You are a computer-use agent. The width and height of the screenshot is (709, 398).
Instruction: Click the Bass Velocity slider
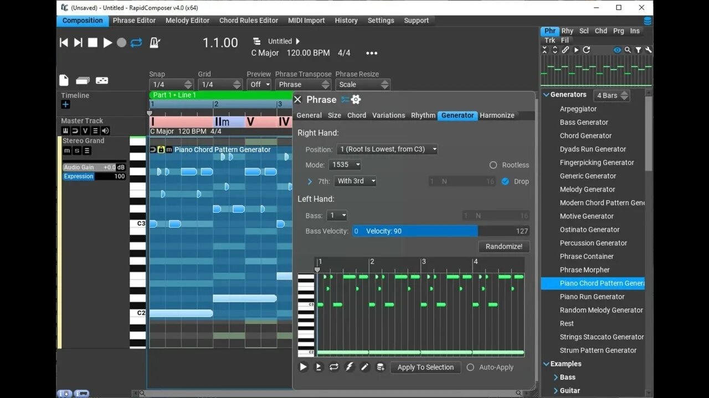point(441,231)
